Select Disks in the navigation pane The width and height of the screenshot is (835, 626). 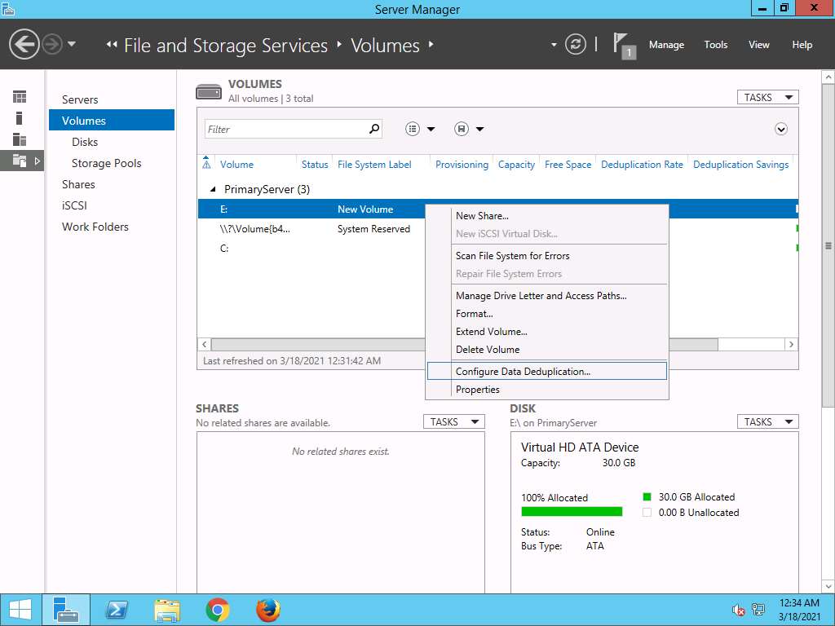85,142
